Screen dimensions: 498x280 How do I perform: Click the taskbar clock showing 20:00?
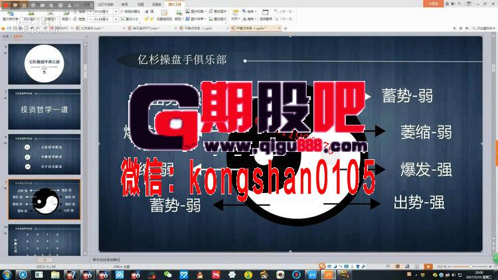click(479, 275)
